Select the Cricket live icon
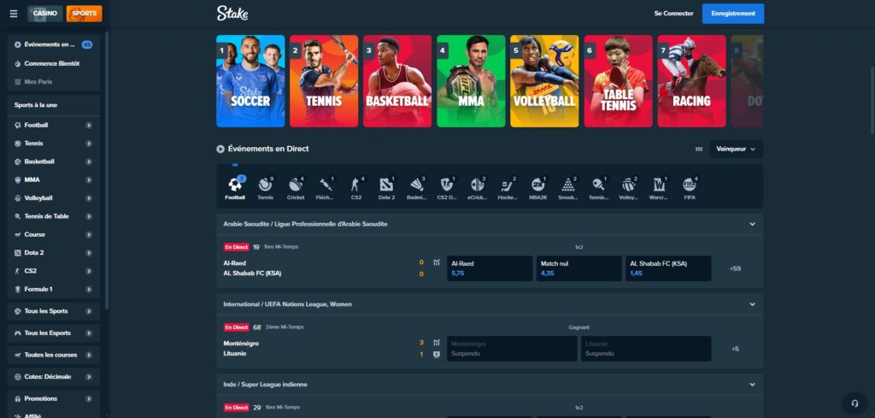This screenshot has width=875, height=418. click(x=296, y=188)
